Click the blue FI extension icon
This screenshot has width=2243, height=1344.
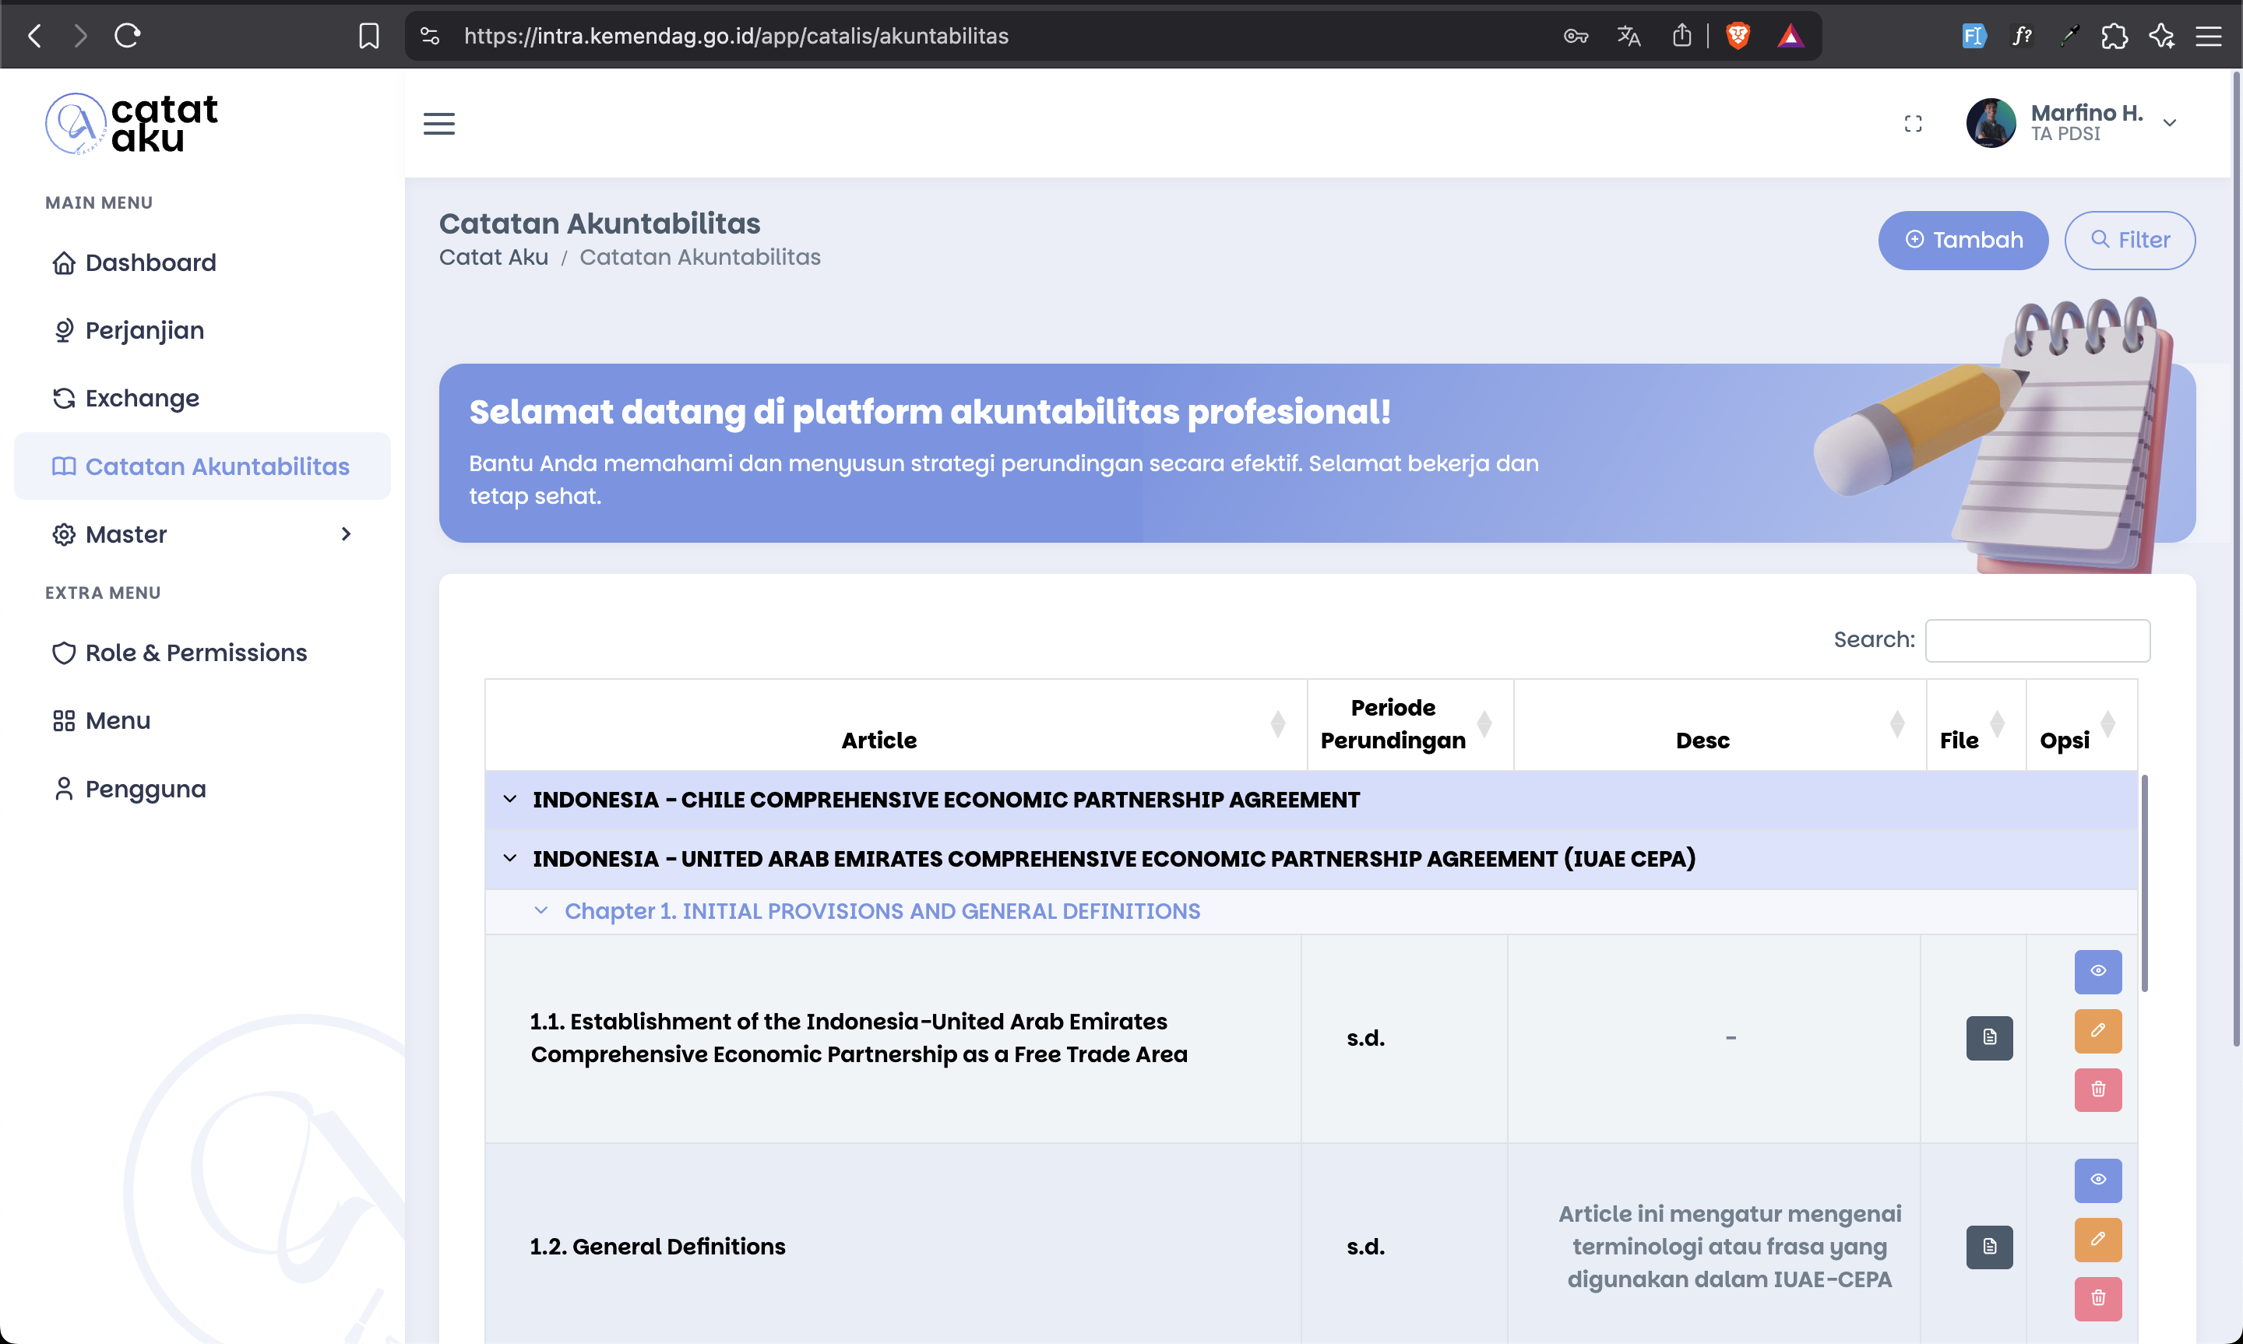tap(1974, 35)
